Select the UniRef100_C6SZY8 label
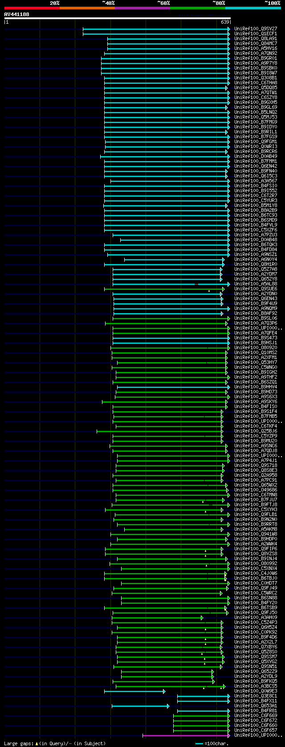This screenshot has height=747, width=285. tap(256, 97)
